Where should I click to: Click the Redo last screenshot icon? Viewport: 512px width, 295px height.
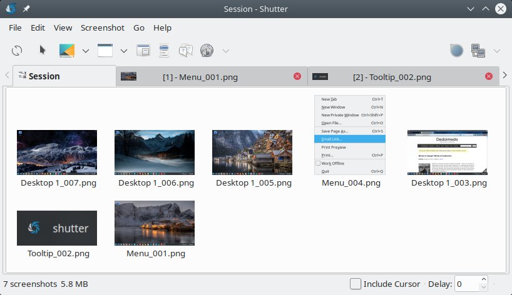(17, 51)
